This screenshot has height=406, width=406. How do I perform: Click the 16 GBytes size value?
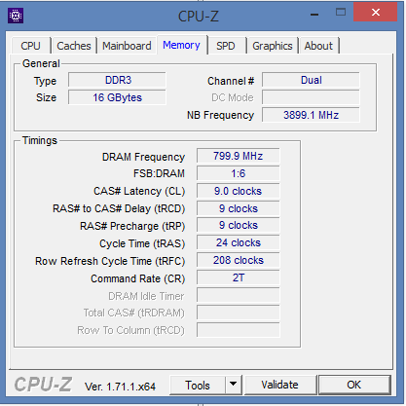(x=117, y=97)
